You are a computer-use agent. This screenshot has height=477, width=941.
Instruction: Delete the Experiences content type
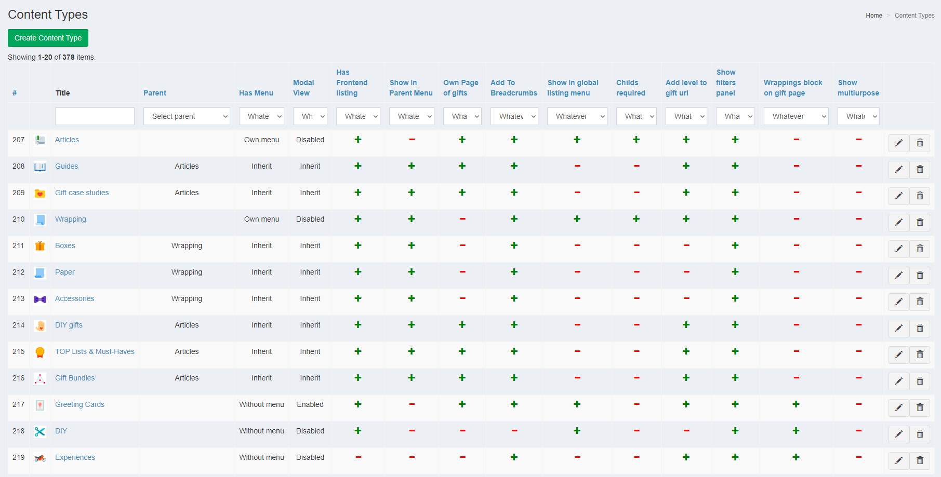click(x=920, y=460)
